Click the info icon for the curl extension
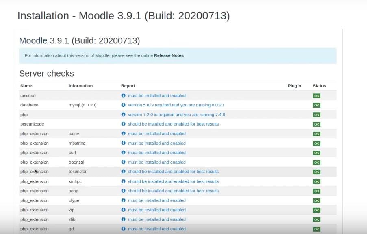 pos(124,153)
